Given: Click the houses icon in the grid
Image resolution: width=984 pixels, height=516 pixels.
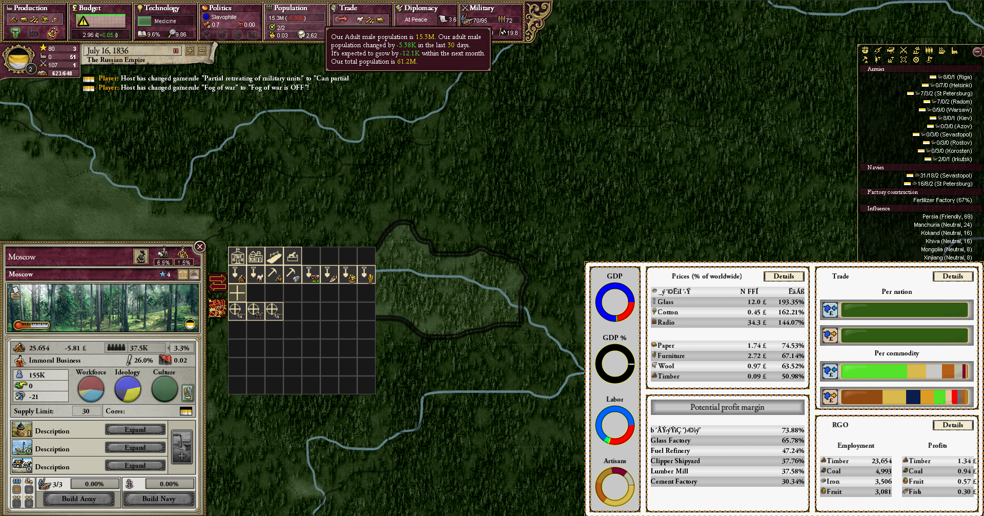Looking at the screenshot, I should [256, 256].
